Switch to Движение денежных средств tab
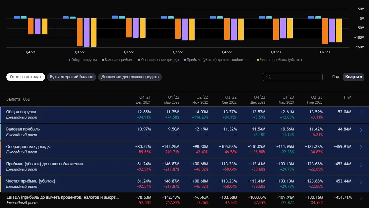369x208 pixels. 130,77
